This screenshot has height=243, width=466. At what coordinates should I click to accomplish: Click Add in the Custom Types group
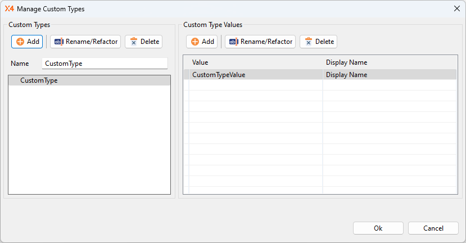pos(27,42)
